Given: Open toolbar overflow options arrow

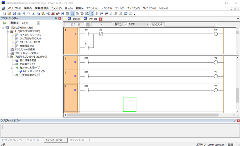Looking at the screenshot, I should click(x=134, y=15).
